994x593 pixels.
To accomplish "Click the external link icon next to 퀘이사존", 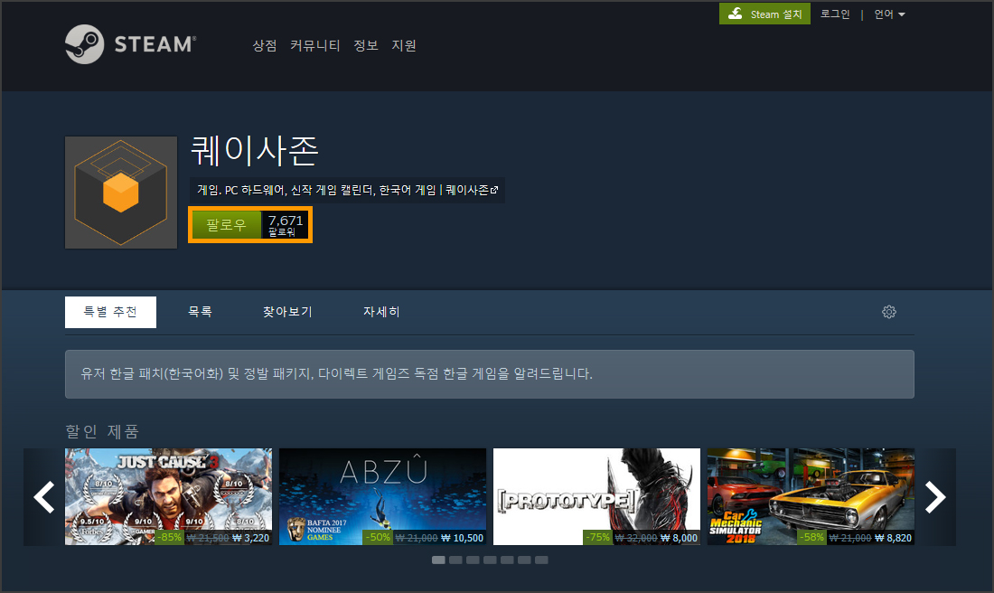I will tap(494, 190).
